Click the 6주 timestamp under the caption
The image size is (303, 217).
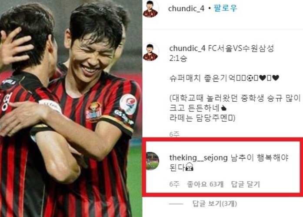174,134
